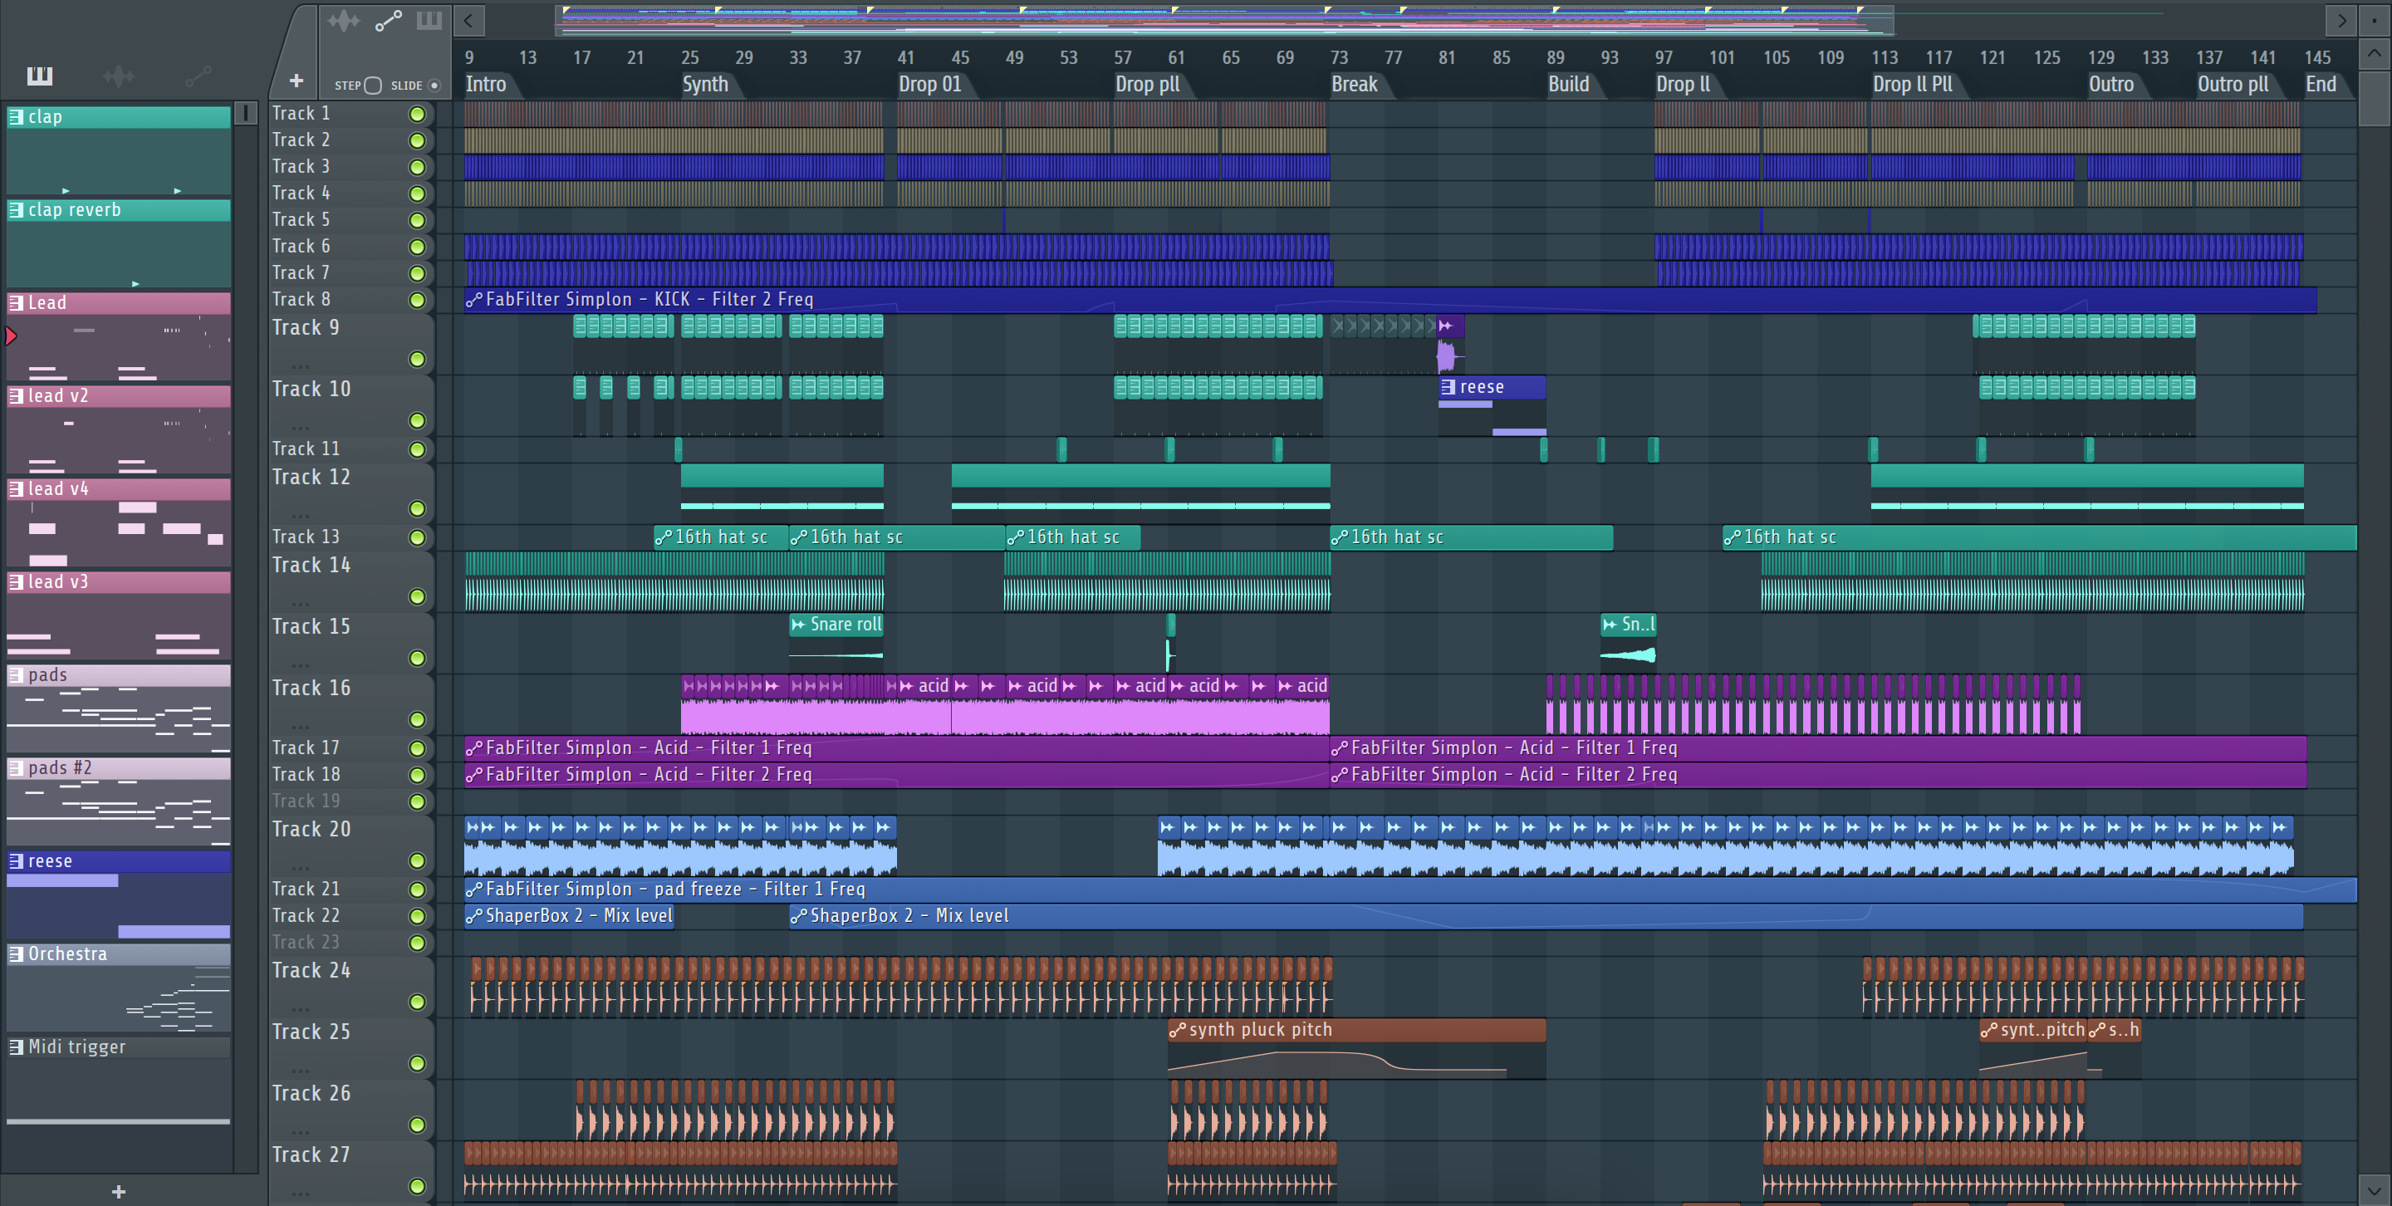Select the automation clip focus icon in playlist header
The width and height of the screenshot is (2392, 1206).
click(x=388, y=19)
